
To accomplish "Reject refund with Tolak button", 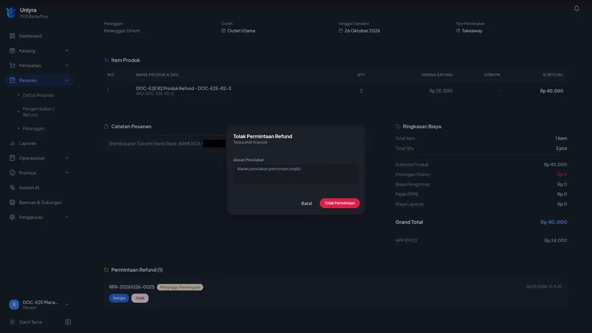I will (x=140, y=298).
